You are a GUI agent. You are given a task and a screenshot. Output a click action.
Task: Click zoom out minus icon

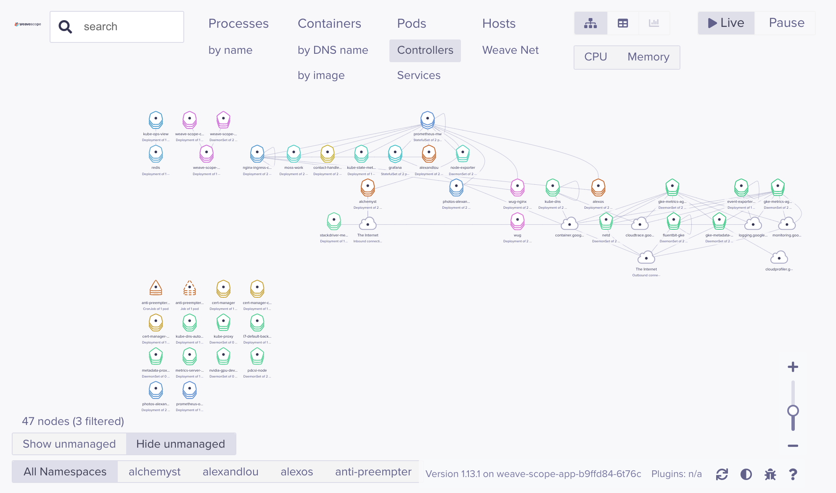point(793,446)
